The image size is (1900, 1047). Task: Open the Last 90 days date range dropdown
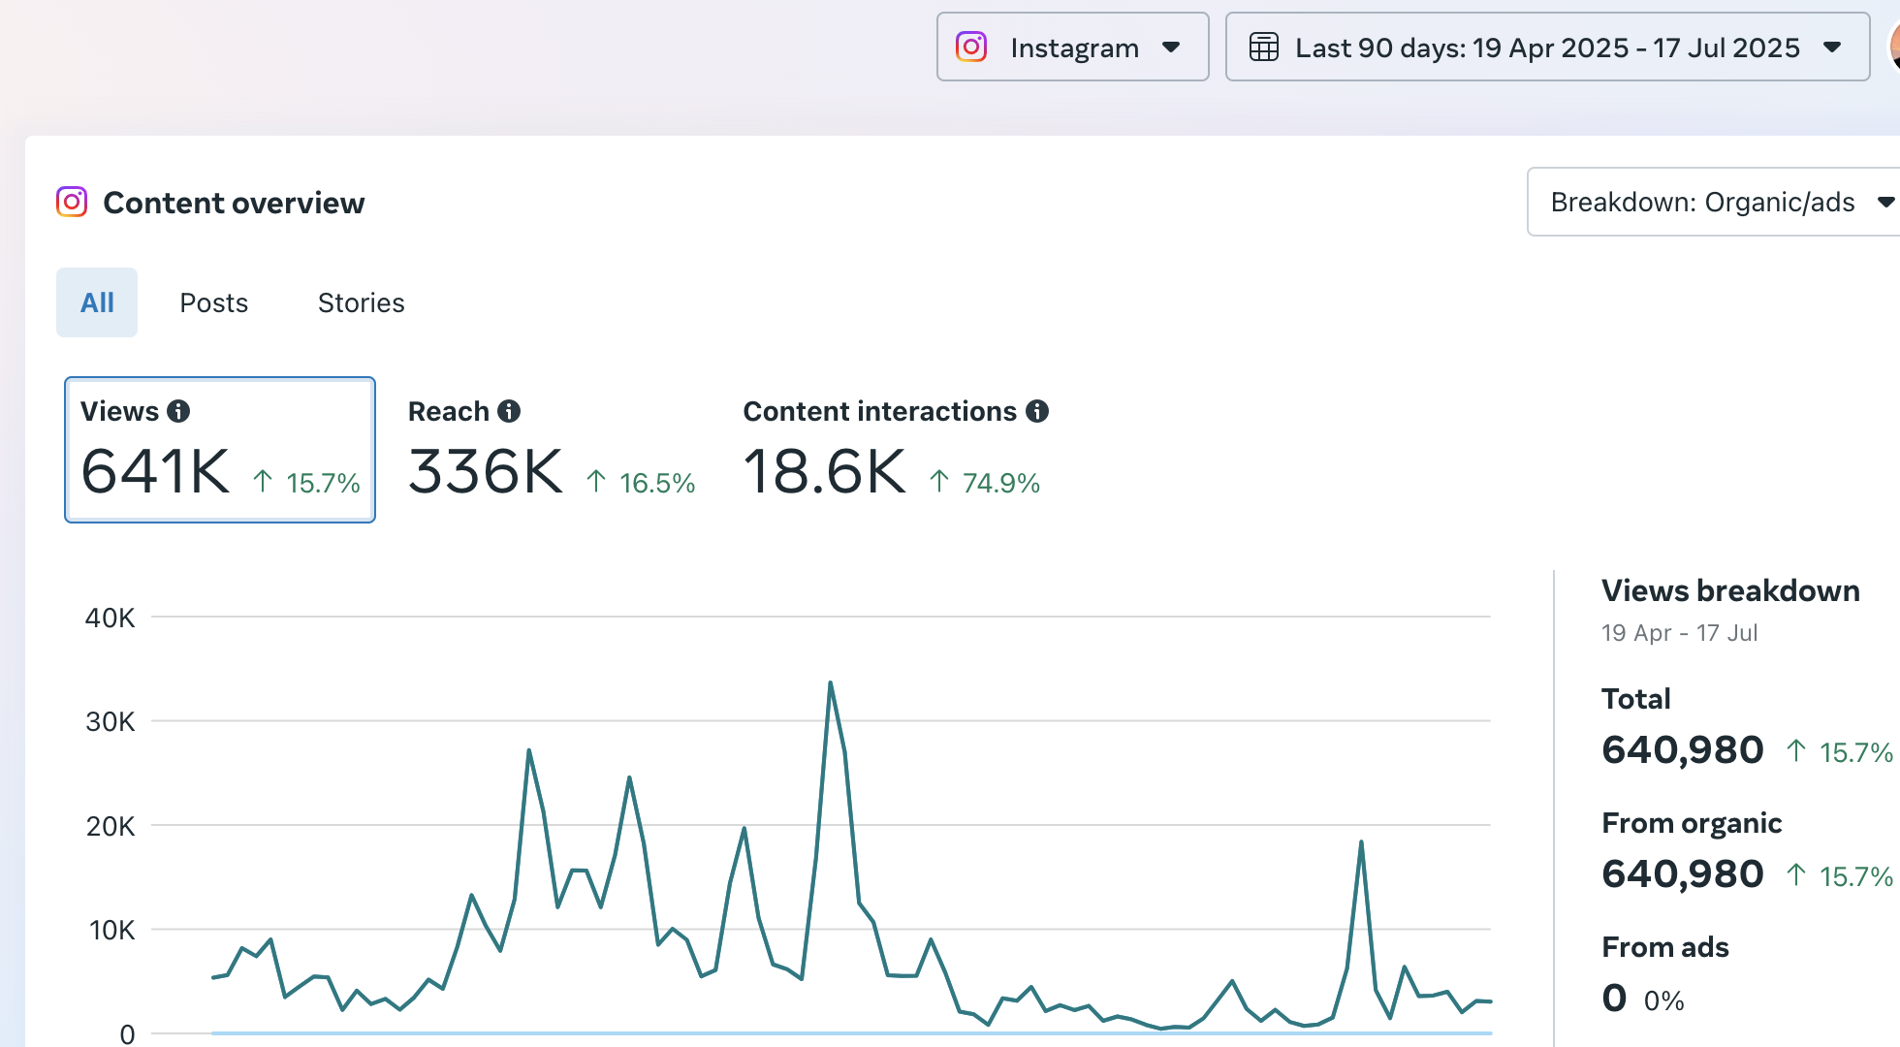pyautogui.click(x=1547, y=47)
